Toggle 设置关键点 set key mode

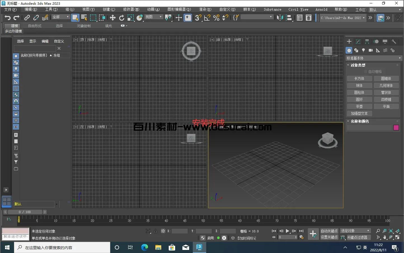coord(329,237)
